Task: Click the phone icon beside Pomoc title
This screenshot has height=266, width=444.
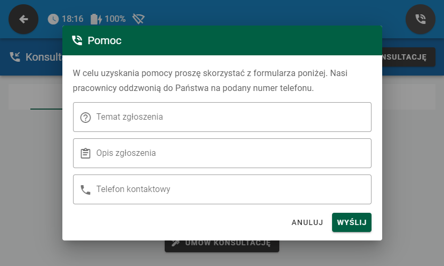Action: [77, 40]
